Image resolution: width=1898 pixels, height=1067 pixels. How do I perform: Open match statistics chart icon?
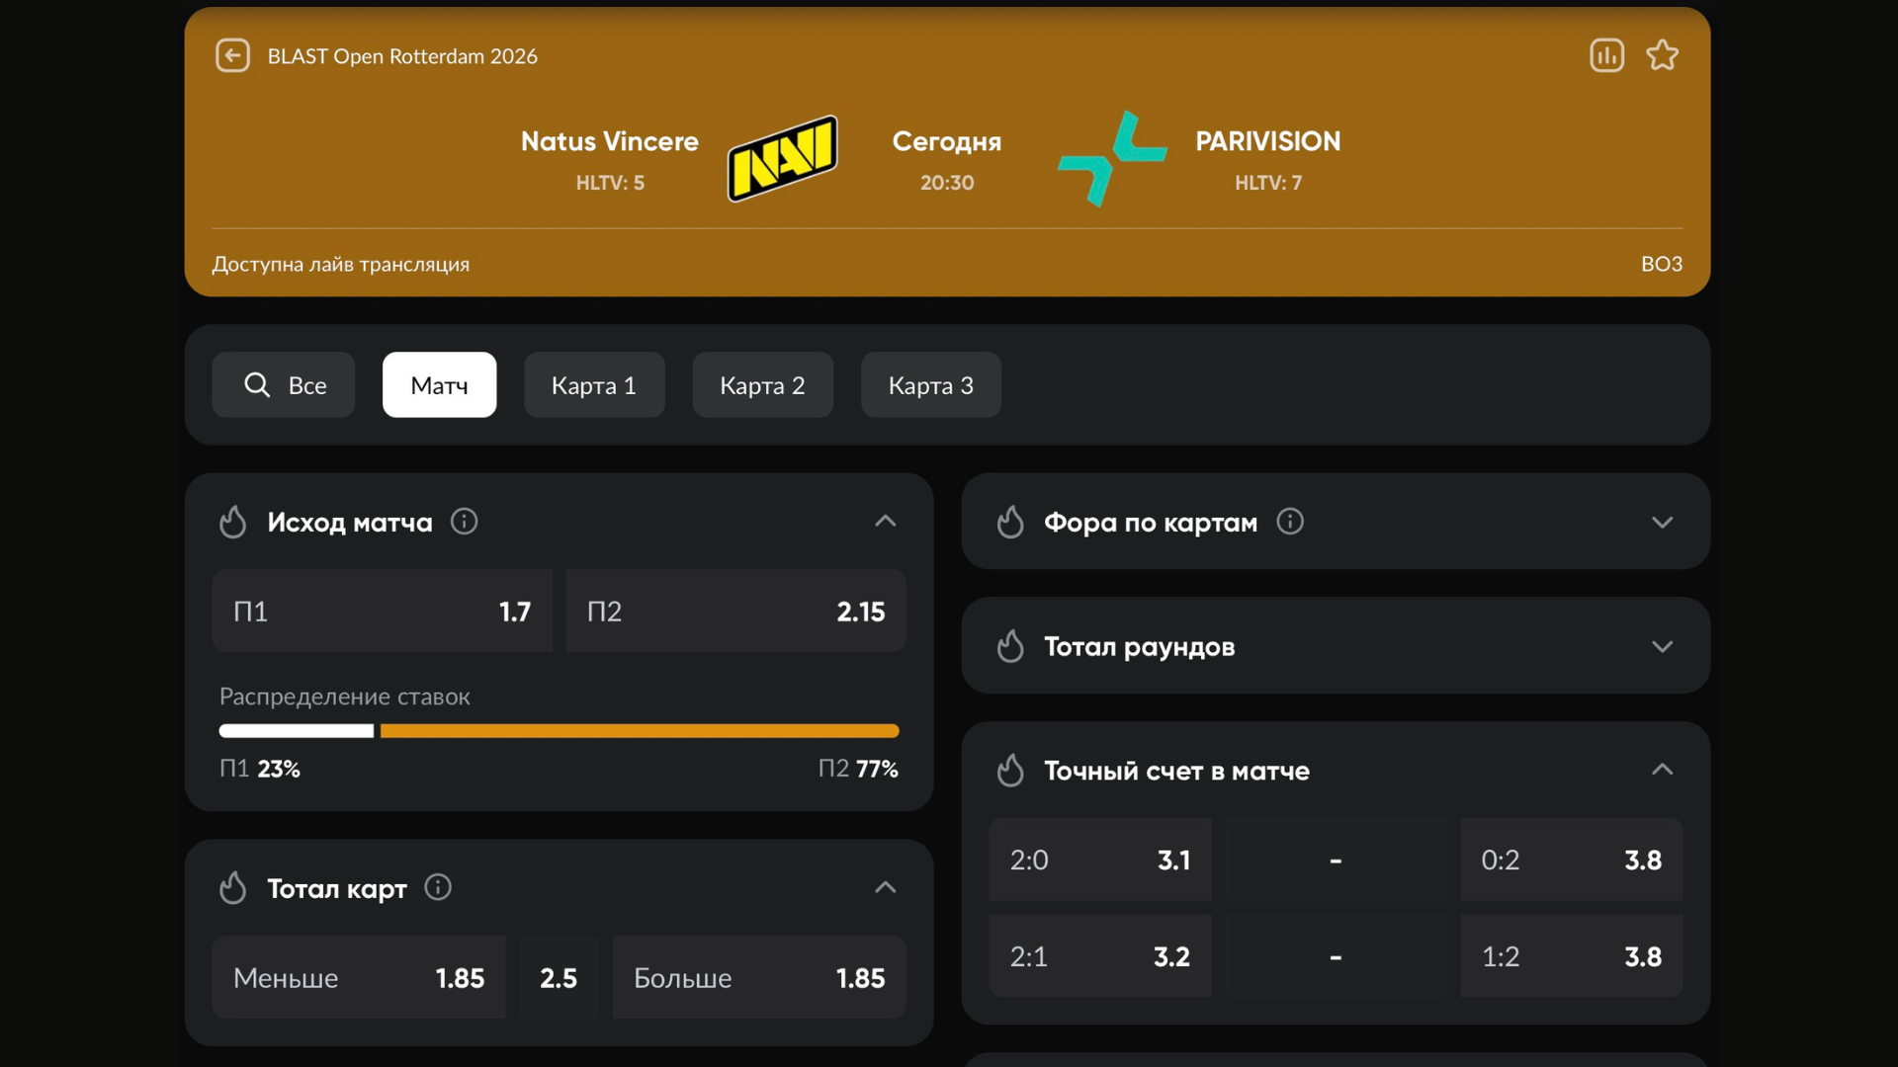1606,55
